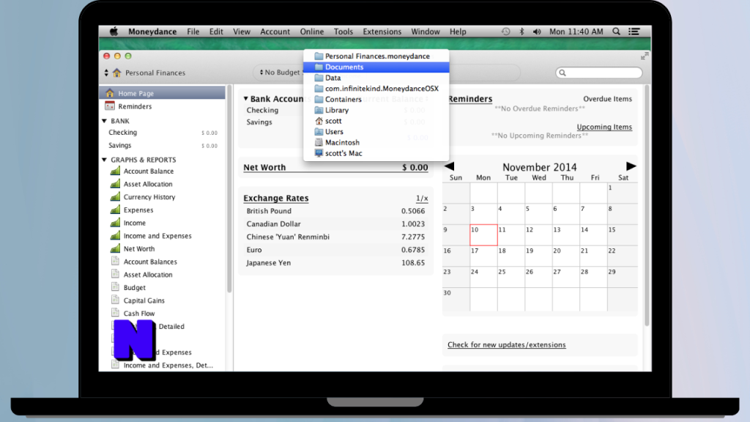The image size is (750, 422).
Task: Open the Net Worth graph icon
Action: point(115,248)
